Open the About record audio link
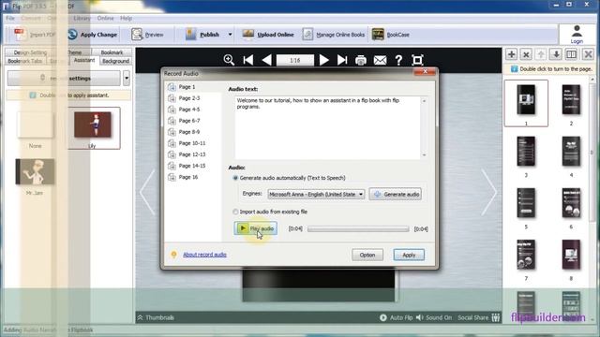 click(204, 255)
